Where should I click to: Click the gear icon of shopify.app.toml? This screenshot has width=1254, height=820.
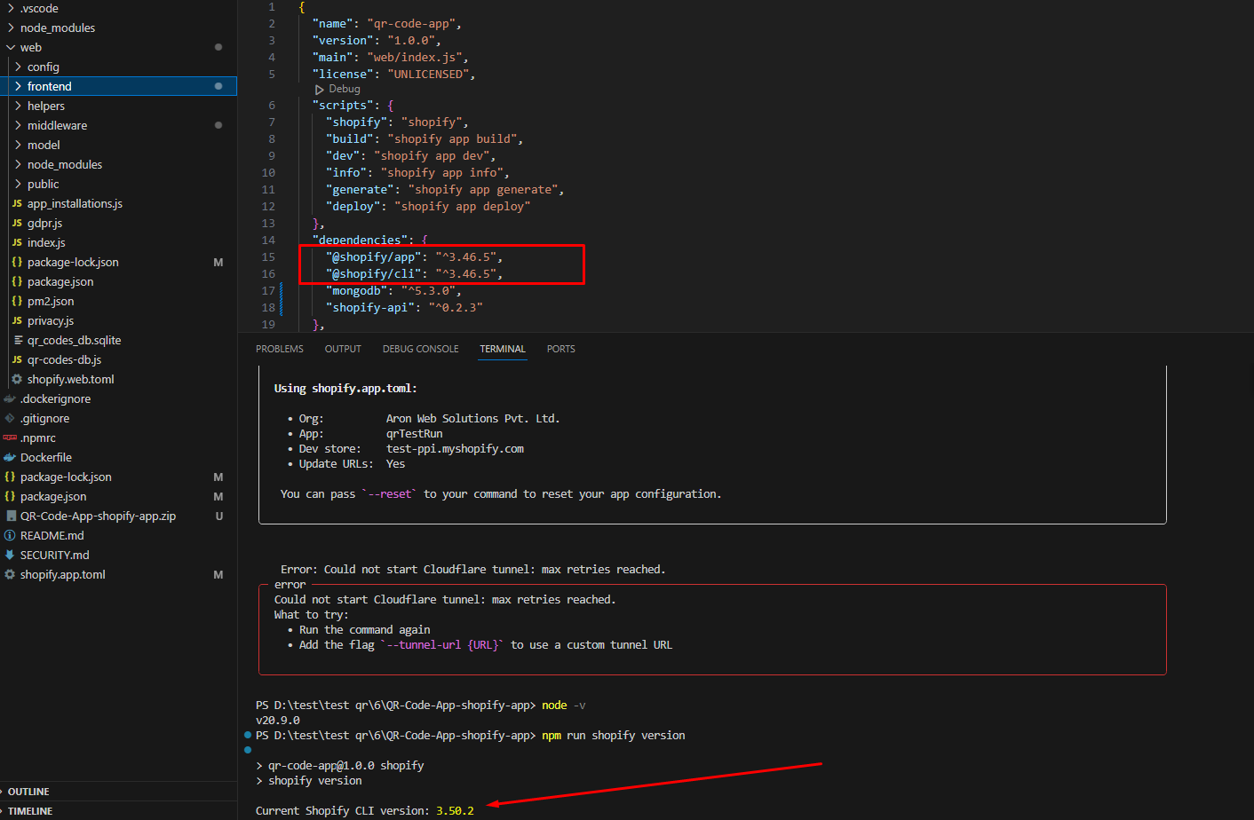tap(10, 574)
